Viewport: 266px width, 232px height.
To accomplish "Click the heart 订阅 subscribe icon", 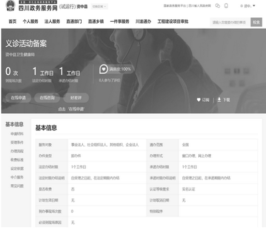I will click(198, 100).
